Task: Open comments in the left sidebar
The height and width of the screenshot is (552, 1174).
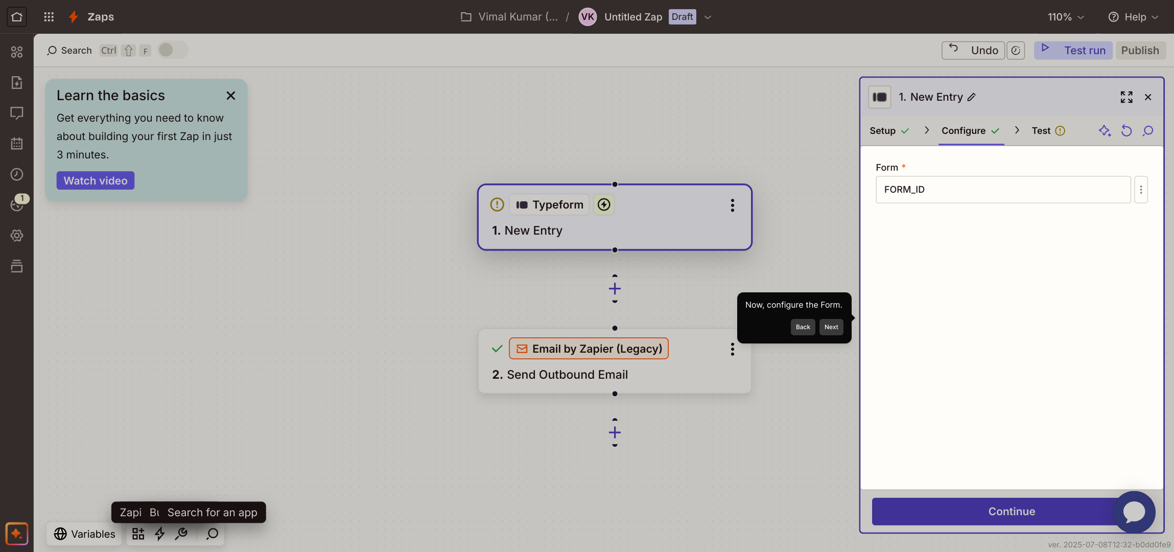Action: [17, 113]
